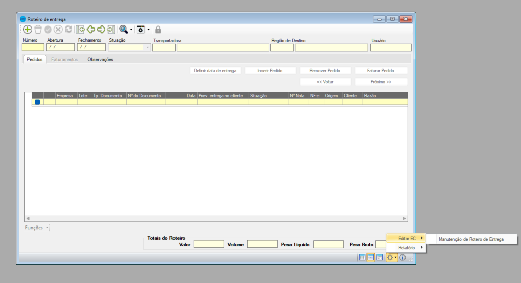Click the grey checkmark confirm icon

click(x=48, y=30)
